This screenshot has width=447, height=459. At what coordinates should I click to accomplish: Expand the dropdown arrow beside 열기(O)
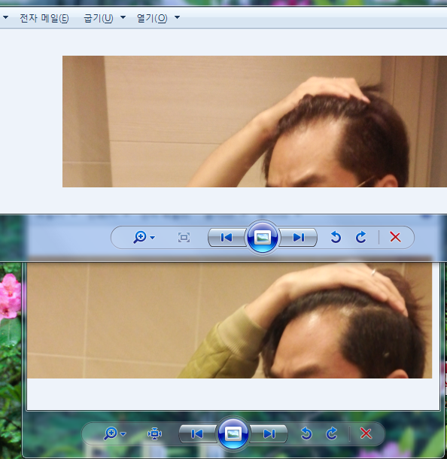[x=177, y=17]
